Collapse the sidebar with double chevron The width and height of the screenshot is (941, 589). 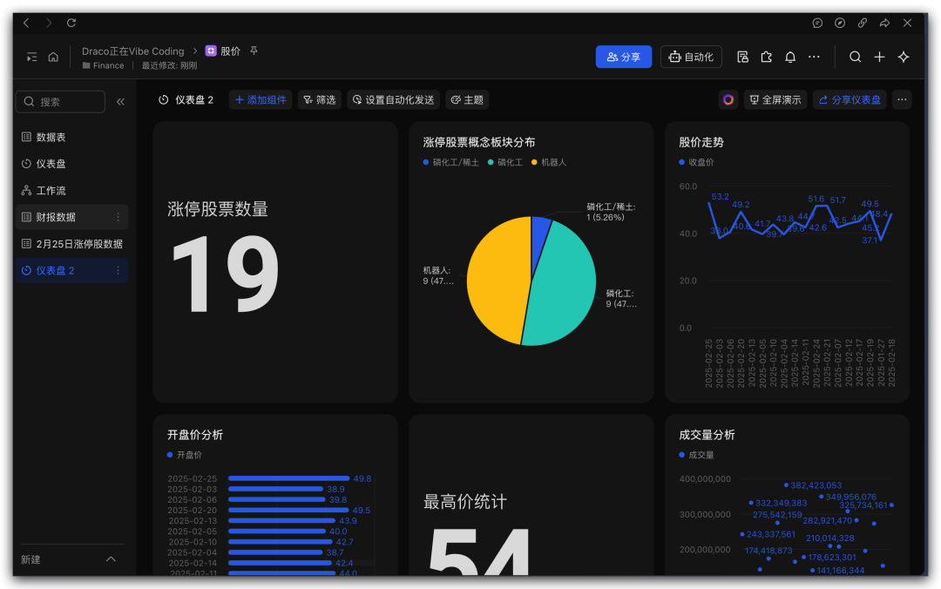point(120,102)
